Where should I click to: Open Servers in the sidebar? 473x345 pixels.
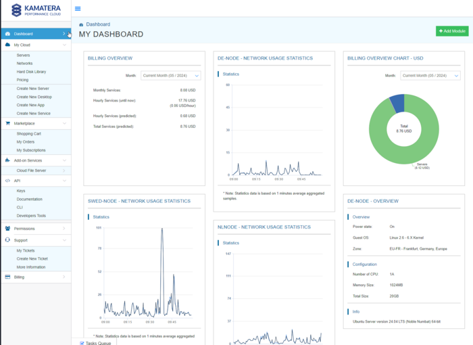[x=23, y=55]
